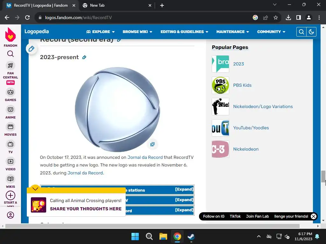The width and height of the screenshot is (326, 244).
Task: Open the Video sidebar icon
Action: point(11,161)
